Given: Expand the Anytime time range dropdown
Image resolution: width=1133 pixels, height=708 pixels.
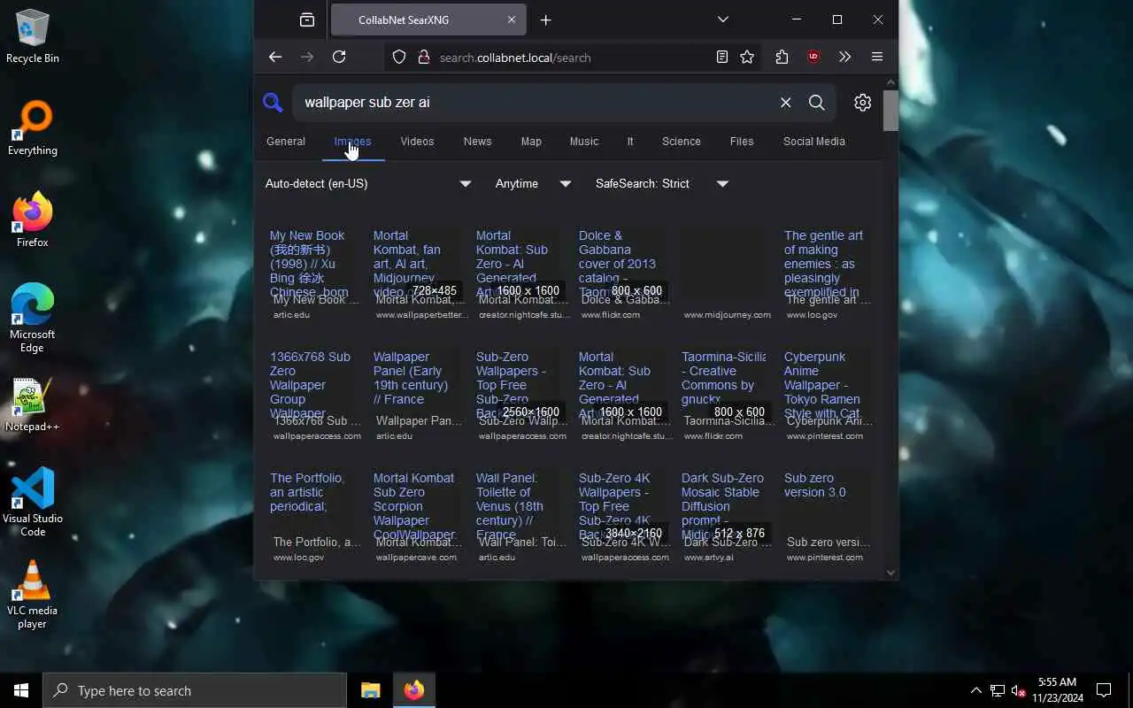Looking at the screenshot, I should point(533,183).
